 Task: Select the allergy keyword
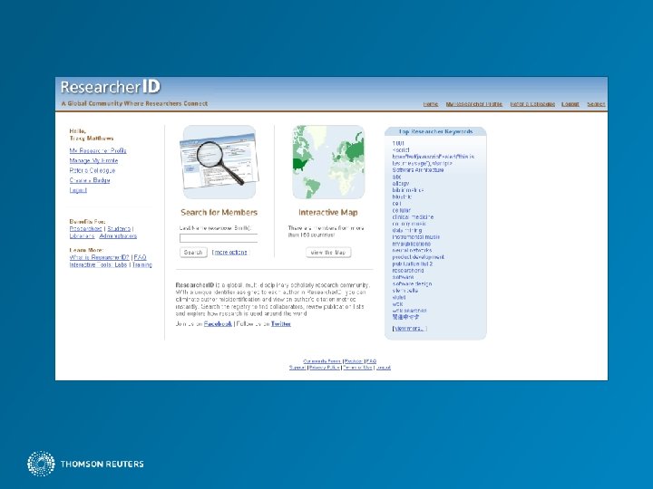tap(401, 183)
